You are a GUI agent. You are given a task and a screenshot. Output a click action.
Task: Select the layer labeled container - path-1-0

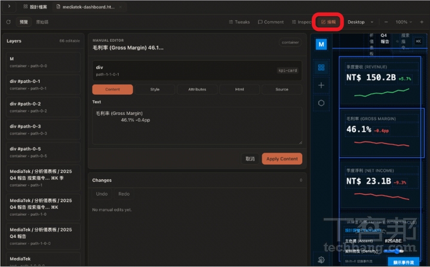coord(43,207)
